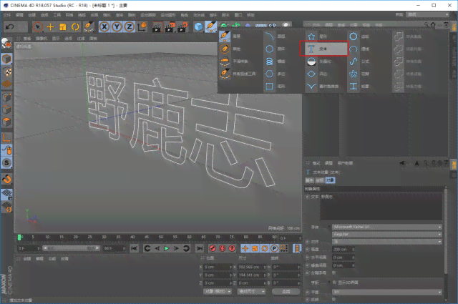The width and height of the screenshot is (458, 304).
Task: Toggle Enable Snap S icon in left toolbar
Action: click(x=6, y=163)
